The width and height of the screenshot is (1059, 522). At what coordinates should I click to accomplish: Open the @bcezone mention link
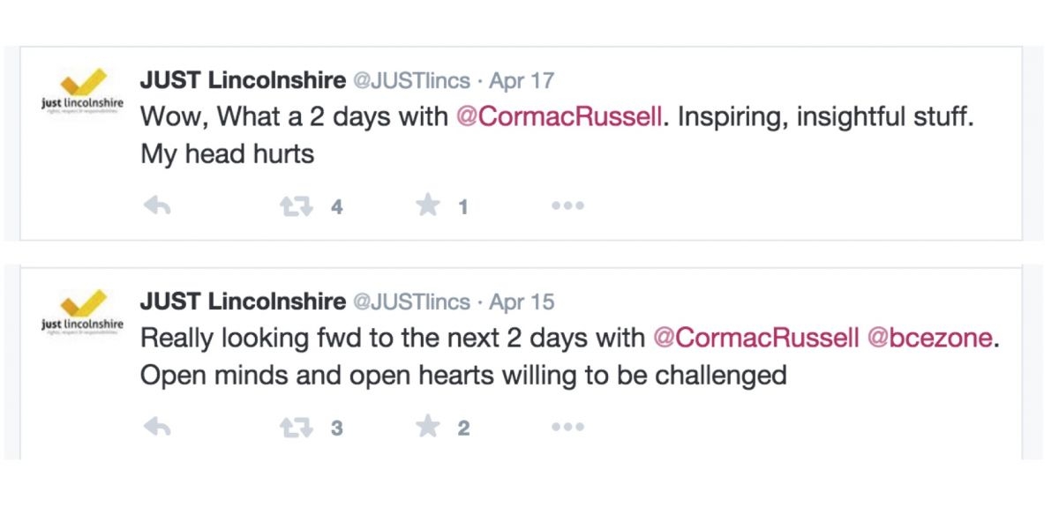930,338
